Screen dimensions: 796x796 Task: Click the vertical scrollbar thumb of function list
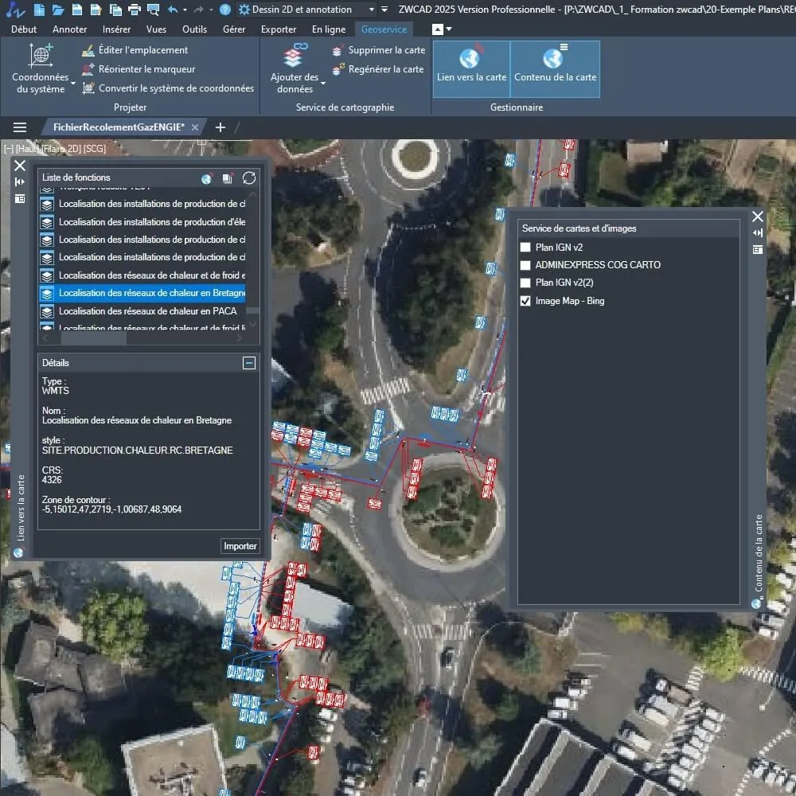click(252, 310)
